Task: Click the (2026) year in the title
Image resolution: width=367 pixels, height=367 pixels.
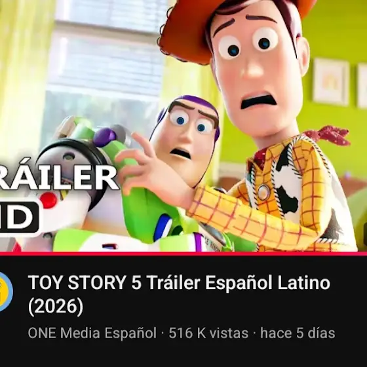Action: pyautogui.click(x=56, y=307)
